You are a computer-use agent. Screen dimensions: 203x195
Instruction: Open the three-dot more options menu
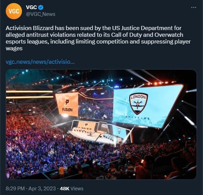tap(194, 7)
